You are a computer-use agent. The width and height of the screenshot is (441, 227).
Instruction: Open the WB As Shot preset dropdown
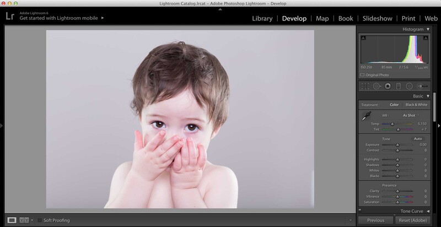click(411, 116)
